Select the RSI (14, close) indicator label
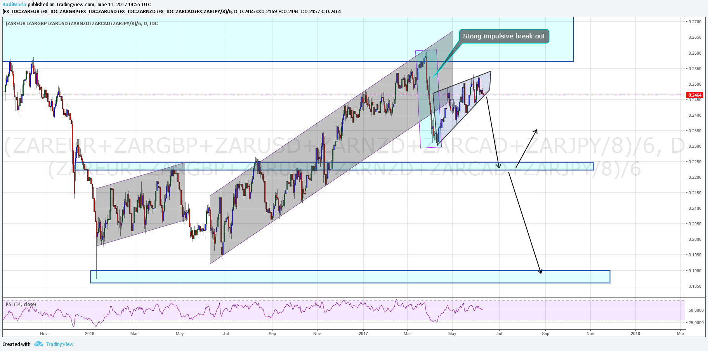The height and width of the screenshot is (351, 708). tap(21, 304)
